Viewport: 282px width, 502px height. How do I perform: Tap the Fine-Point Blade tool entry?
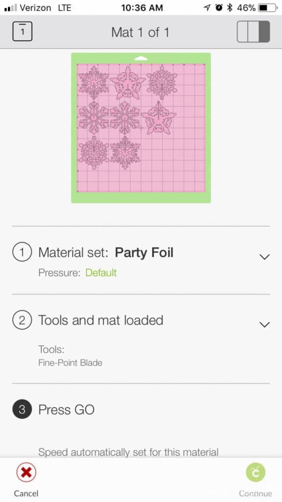pyautogui.click(x=70, y=363)
